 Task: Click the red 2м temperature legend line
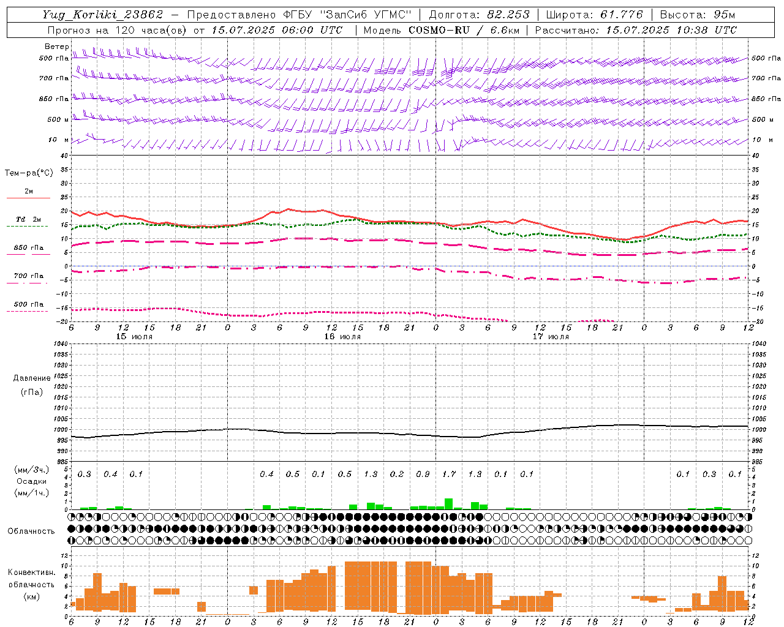pyautogui.click(x=28, y=198)
